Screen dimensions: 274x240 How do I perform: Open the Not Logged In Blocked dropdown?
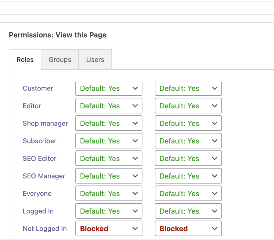[x=109, y=228]
